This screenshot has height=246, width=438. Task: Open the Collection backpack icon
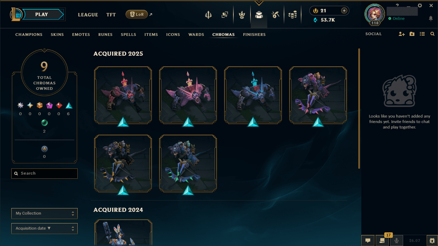259,15
